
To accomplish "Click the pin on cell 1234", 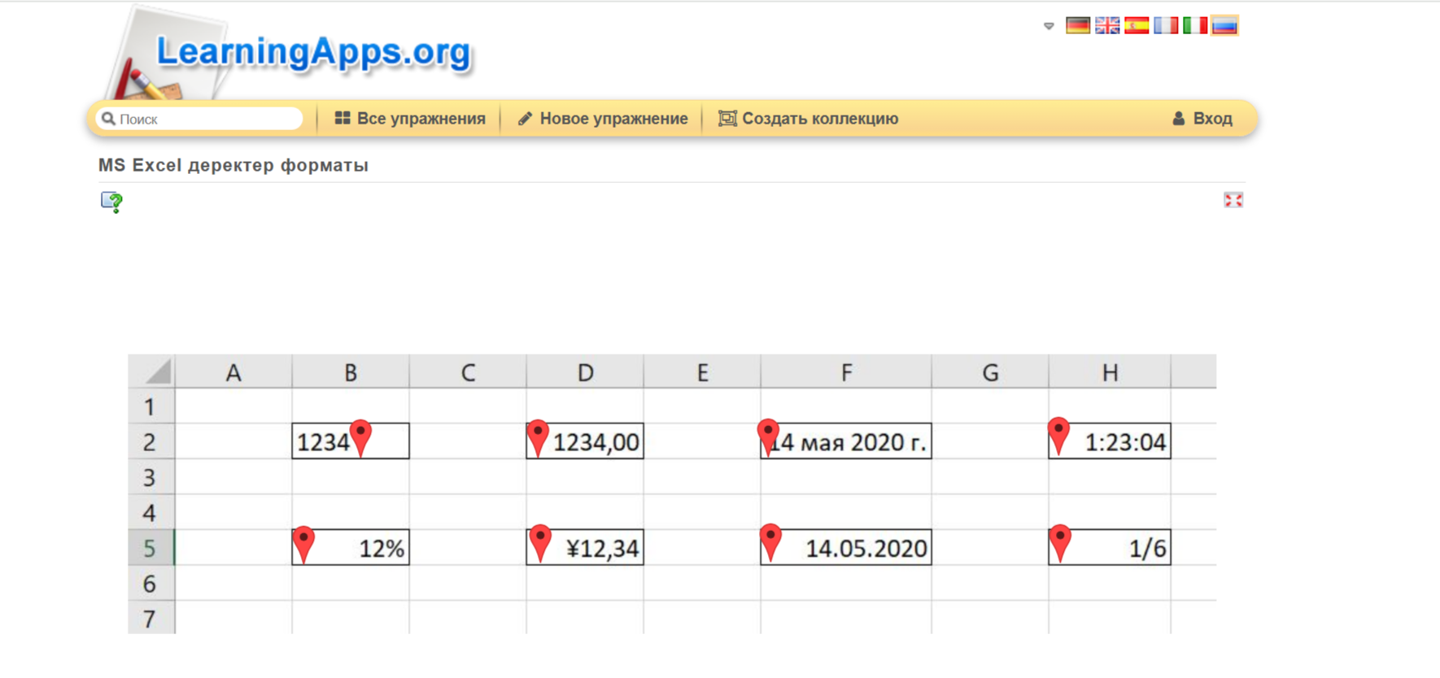I will click(x=360, y=437).
